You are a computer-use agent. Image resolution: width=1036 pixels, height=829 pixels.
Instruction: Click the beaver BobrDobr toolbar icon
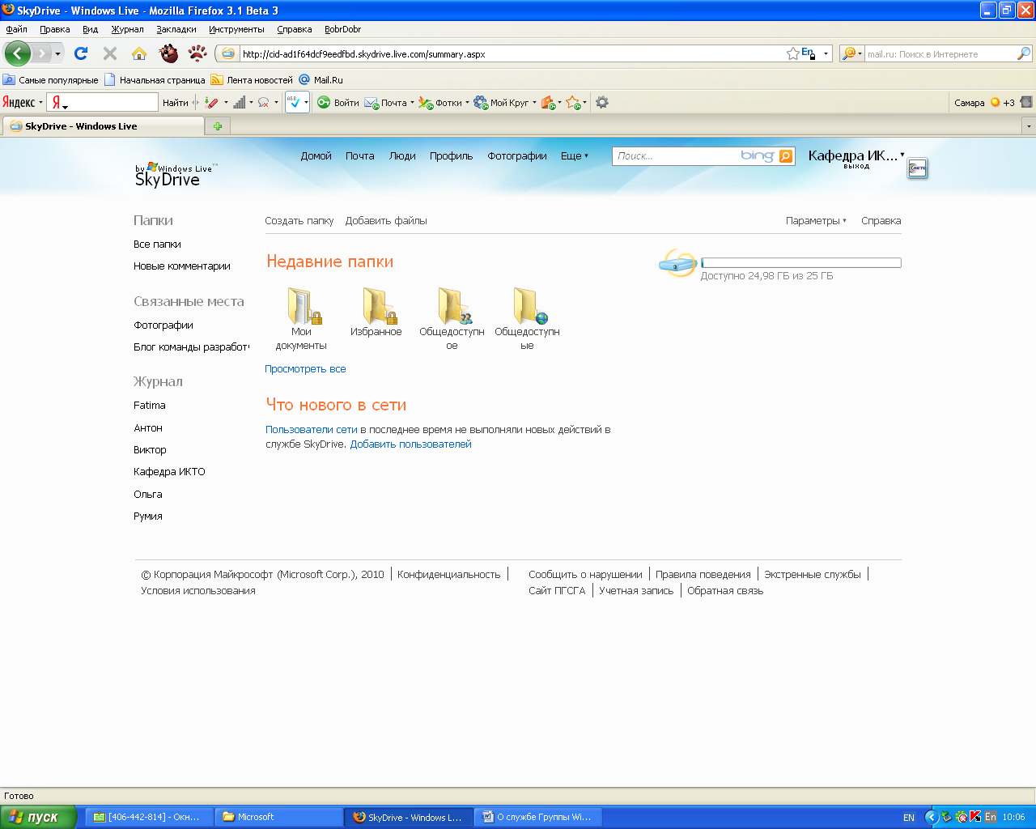click(x=168, y=53)
